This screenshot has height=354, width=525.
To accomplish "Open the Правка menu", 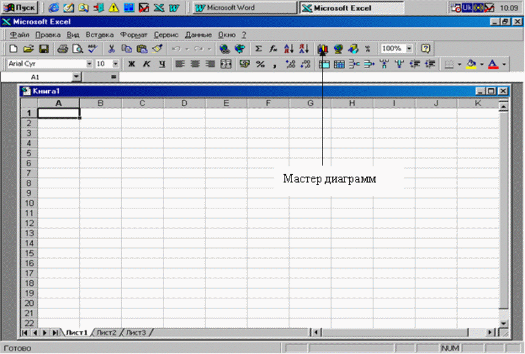I will pos(48,35).
